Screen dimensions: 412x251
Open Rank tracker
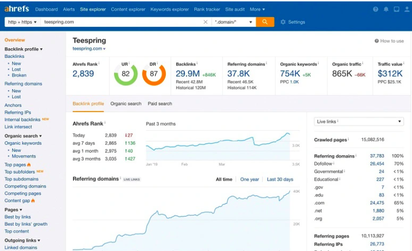pyautogui.click(x=207, y=9)
